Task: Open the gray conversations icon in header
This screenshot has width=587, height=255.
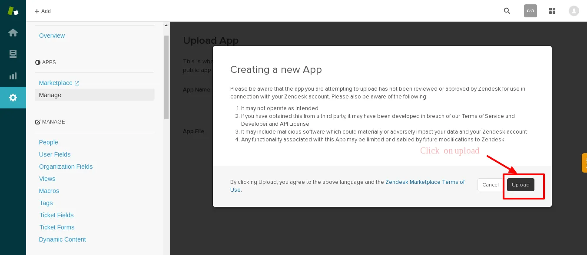Action: (531, 11)
